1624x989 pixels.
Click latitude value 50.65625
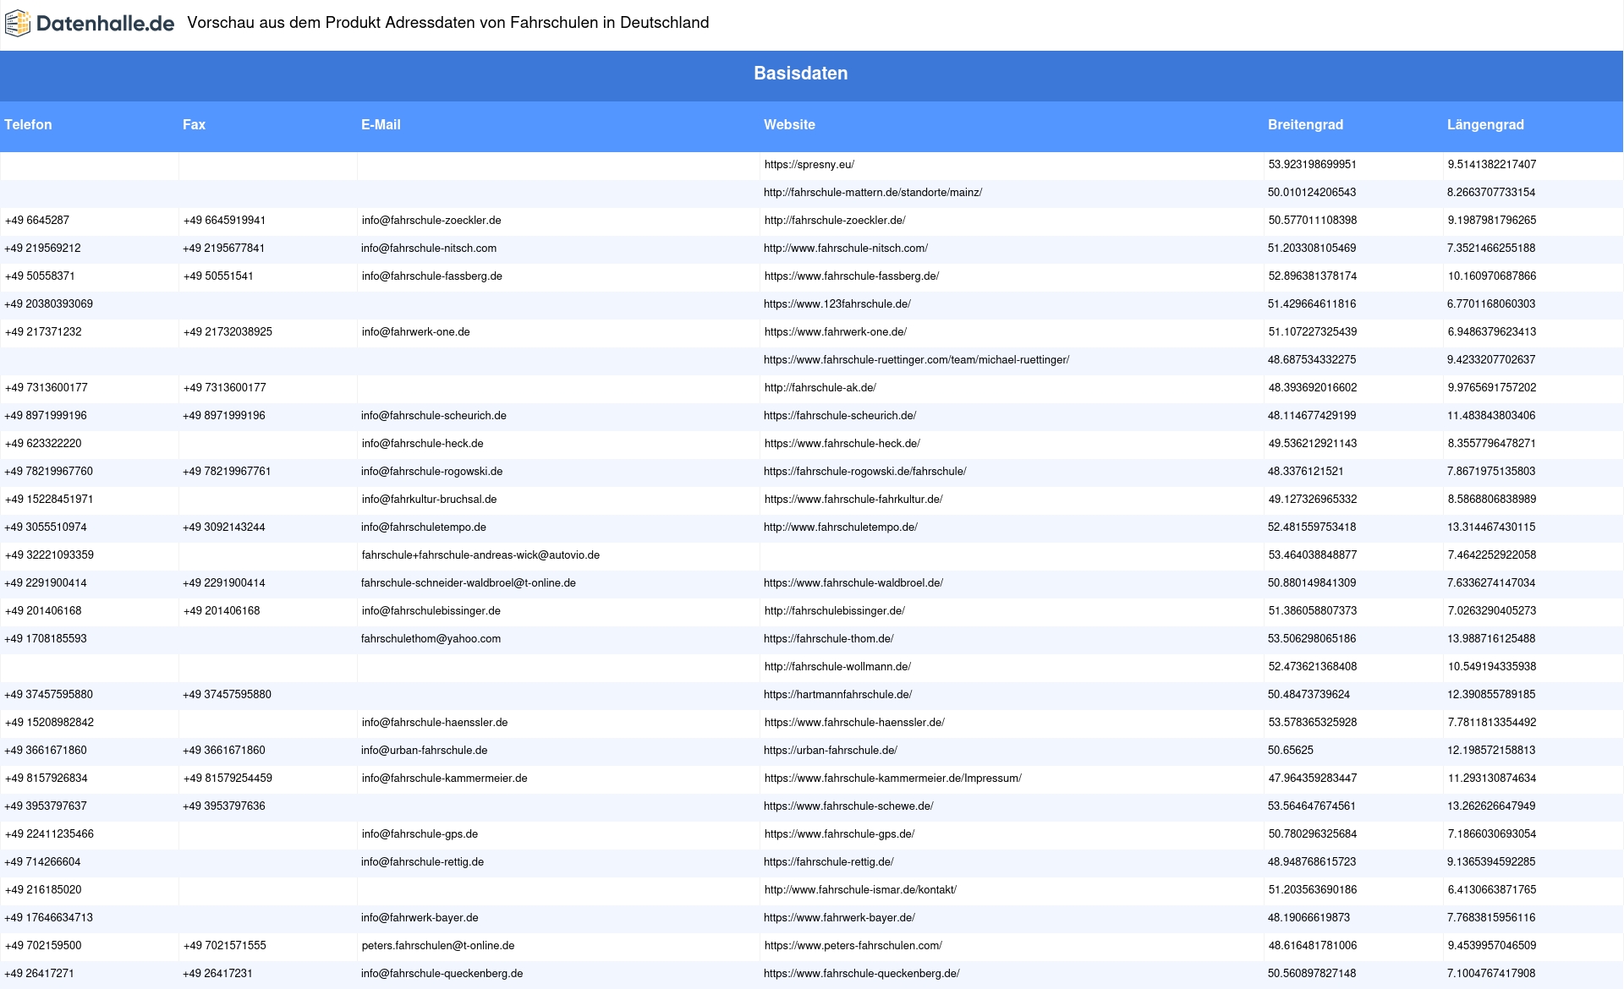1291,751
